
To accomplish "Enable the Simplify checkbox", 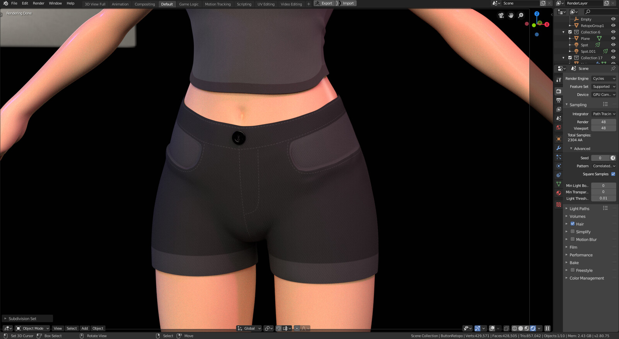I will coord(573,232).
